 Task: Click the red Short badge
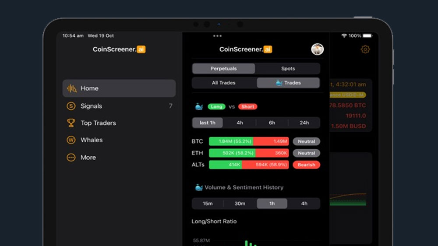point(247,106)
